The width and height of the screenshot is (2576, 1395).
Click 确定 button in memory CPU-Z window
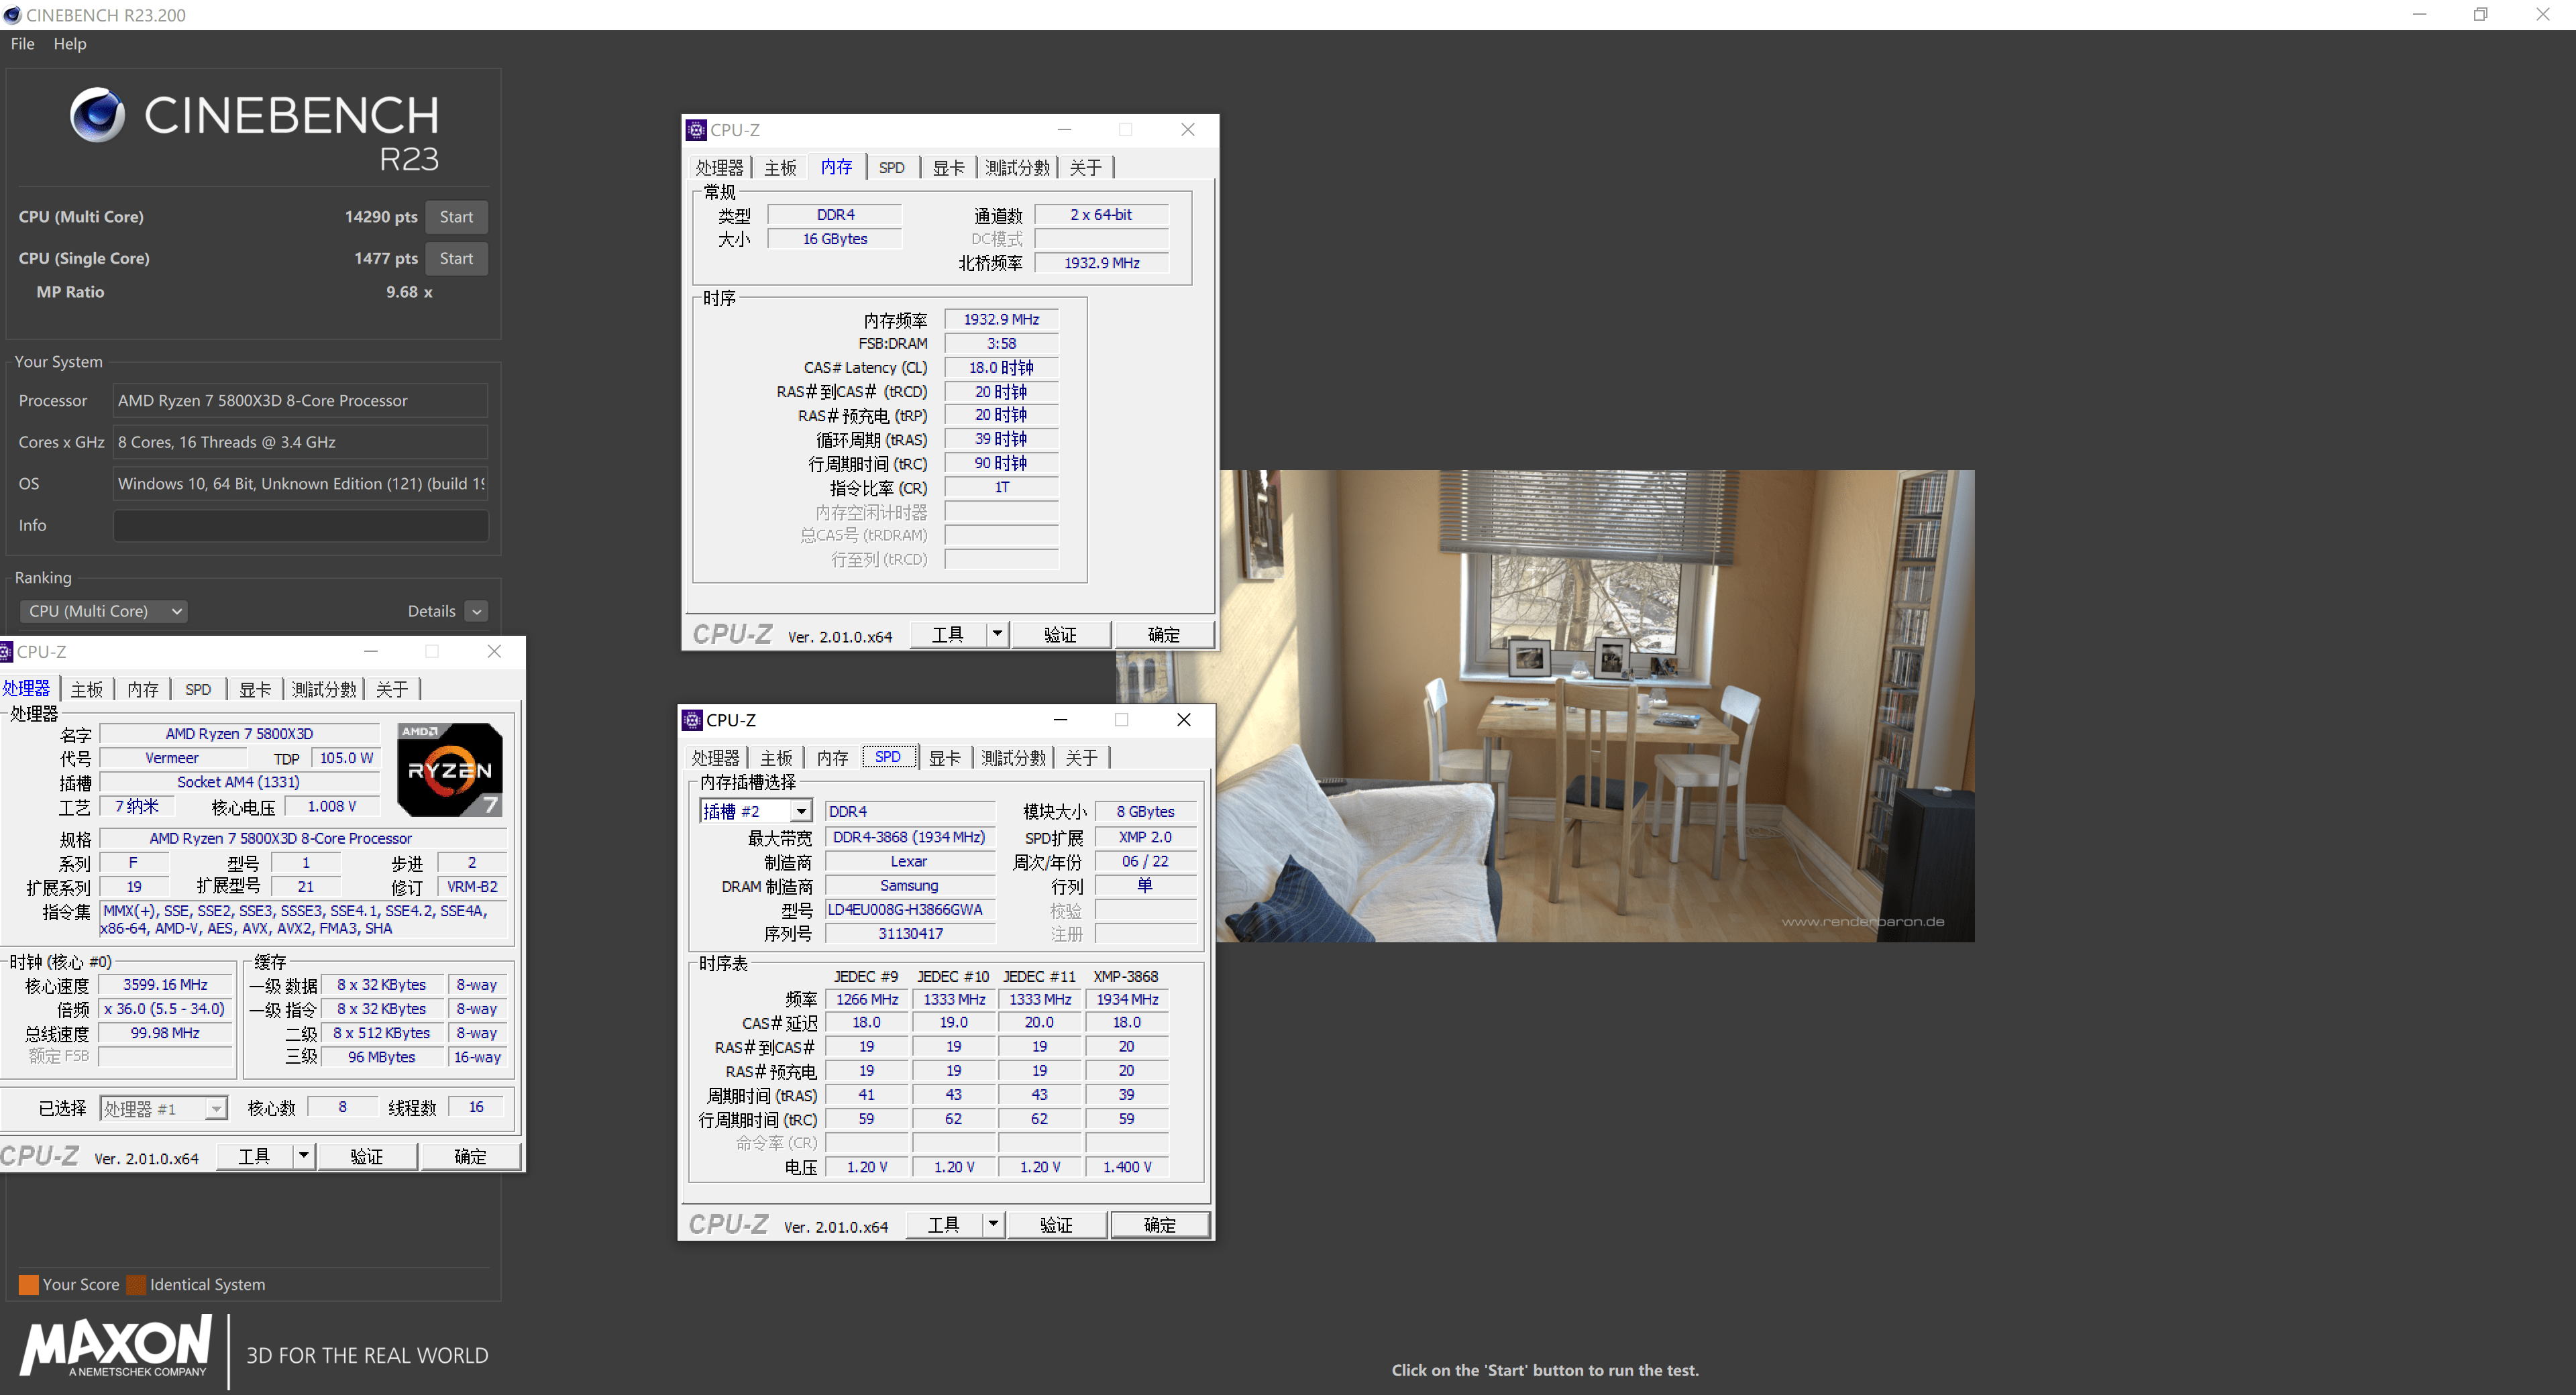coord(1164,635)
